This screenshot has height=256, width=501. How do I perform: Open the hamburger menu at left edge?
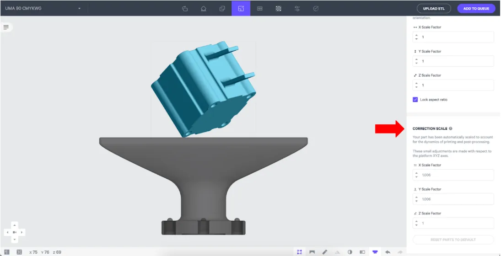(x=6, y=27)
